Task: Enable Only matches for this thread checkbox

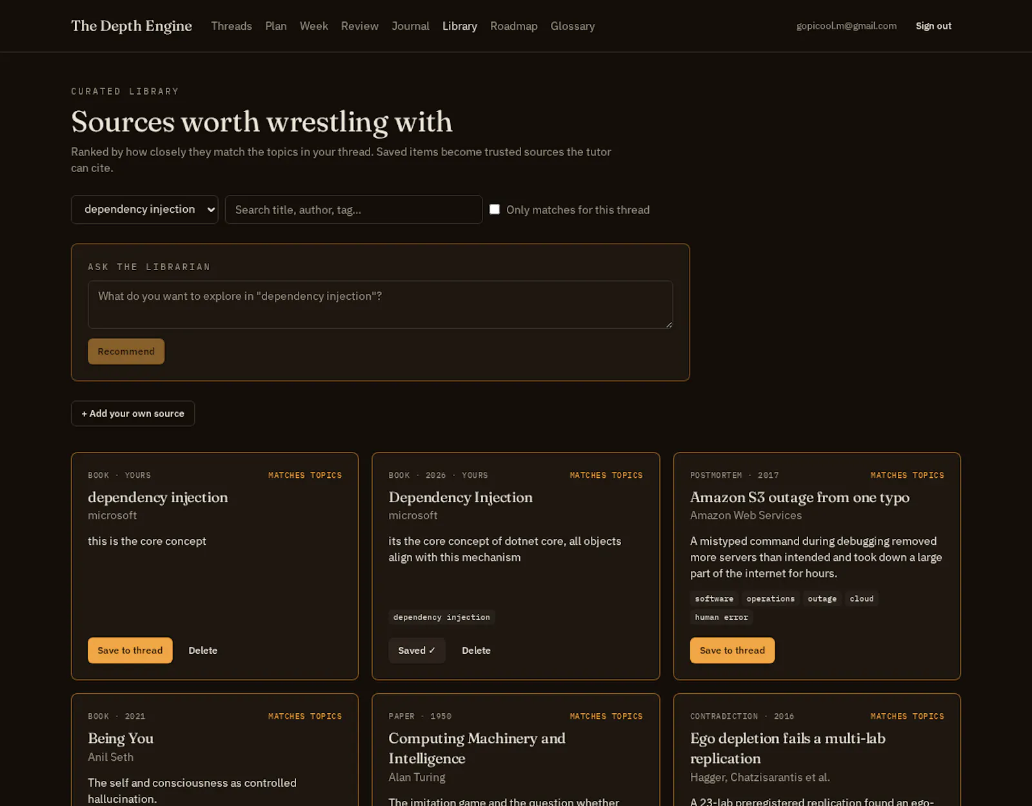Action: pos(495,209)
